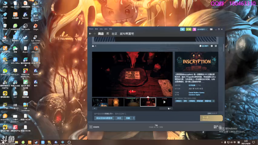Open the Steam app in the taskbar
This screenshot has width=258, height=145.
tap(36, 142)
